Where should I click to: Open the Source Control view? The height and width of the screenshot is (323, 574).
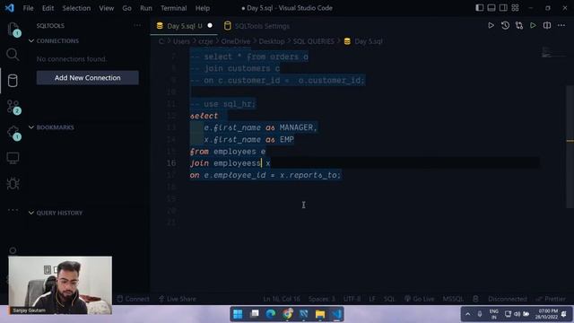[x=13, y=107]
